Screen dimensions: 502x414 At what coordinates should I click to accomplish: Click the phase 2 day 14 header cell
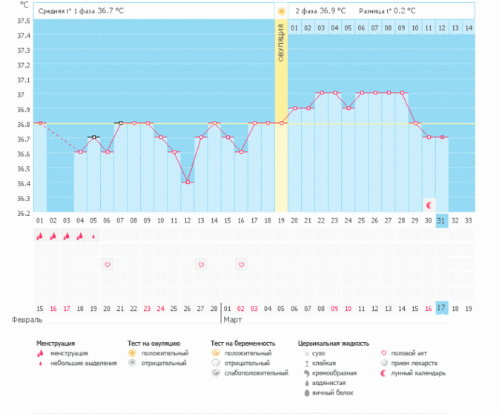pyautogui.click(x=468, y=27)
